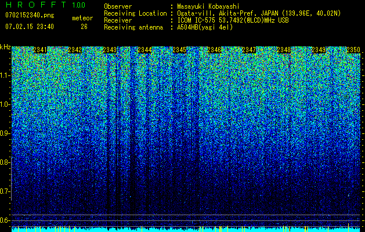Click the 0.6 frequency axis label
The image size is (365, 232).
5,220
